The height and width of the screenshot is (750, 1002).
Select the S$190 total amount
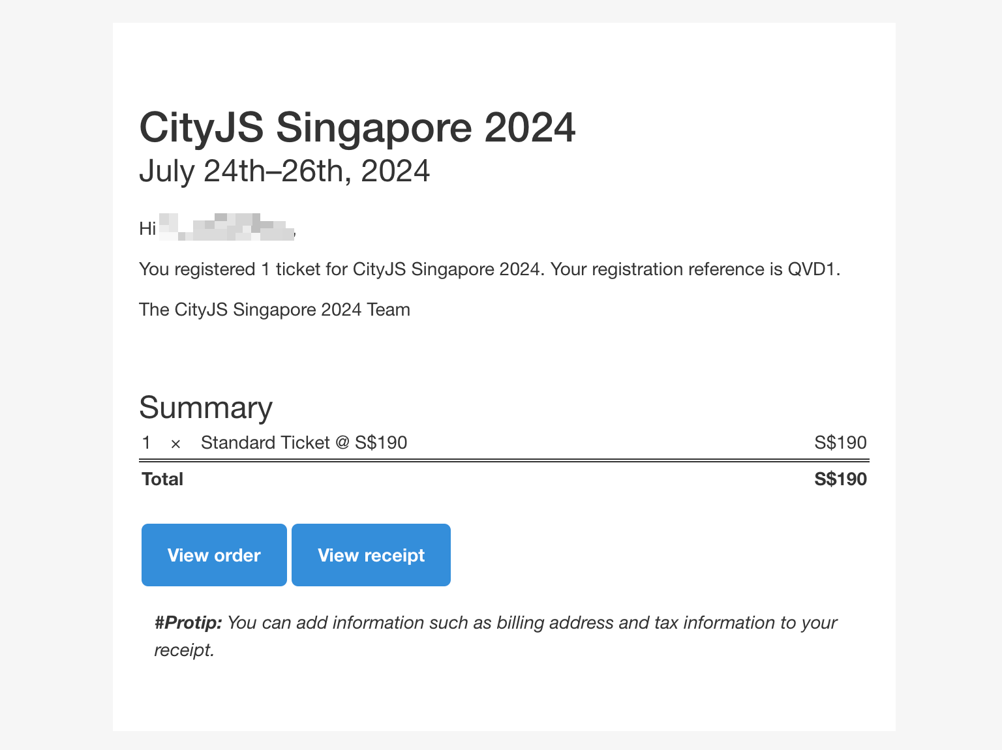(840, 479)
